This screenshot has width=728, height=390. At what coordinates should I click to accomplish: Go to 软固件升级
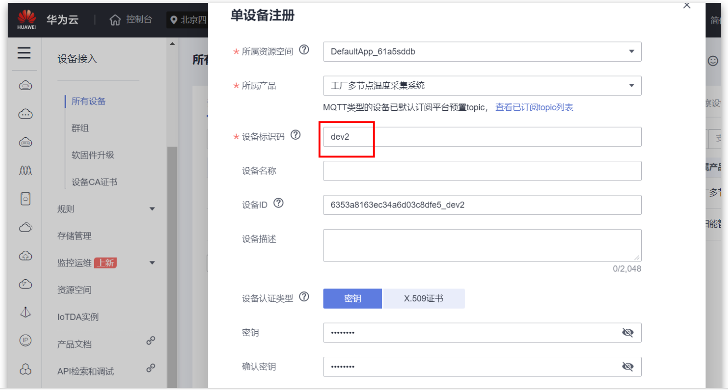[x=93, y=155]
